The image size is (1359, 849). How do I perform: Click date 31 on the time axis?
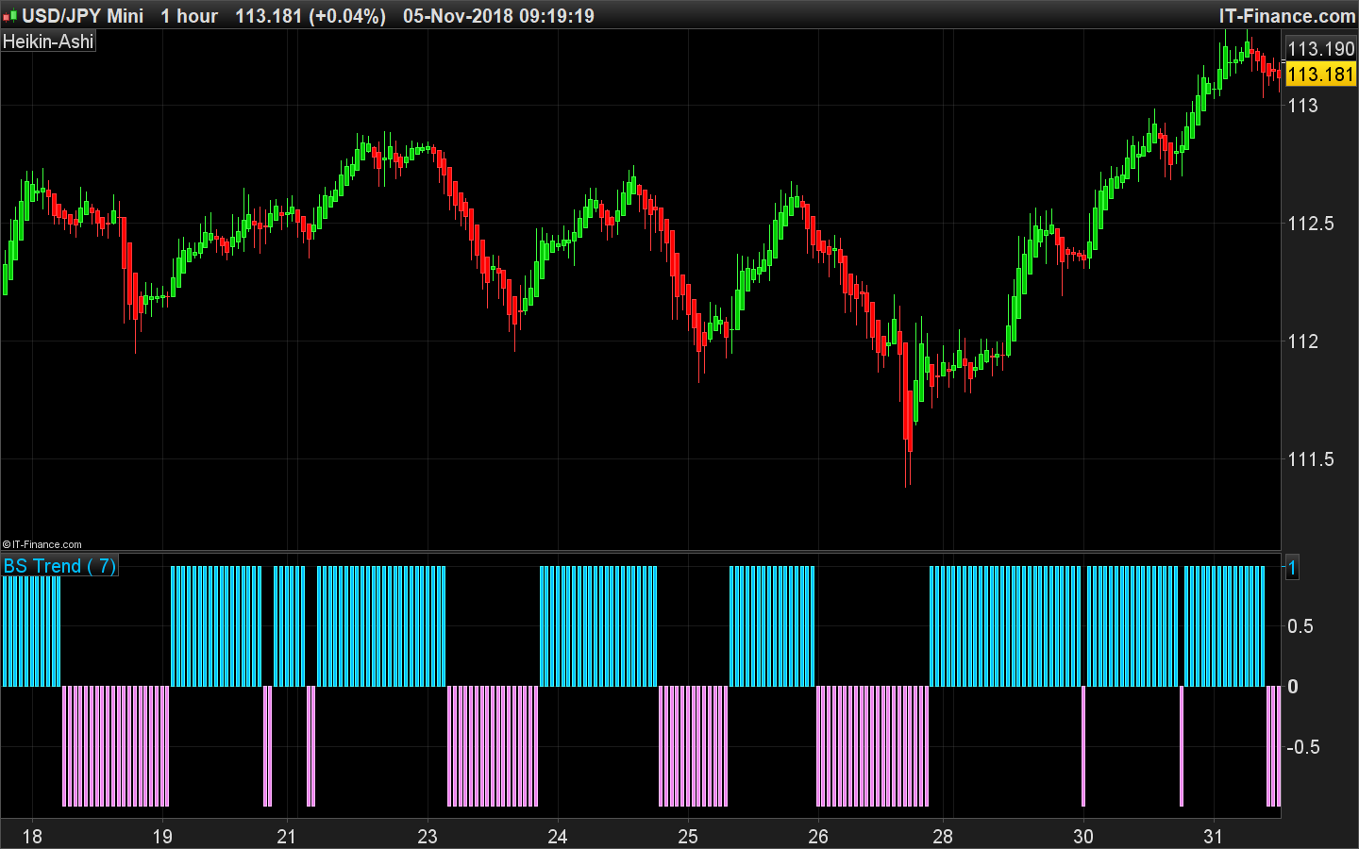pyautogui.click(x=1213, y=837)
